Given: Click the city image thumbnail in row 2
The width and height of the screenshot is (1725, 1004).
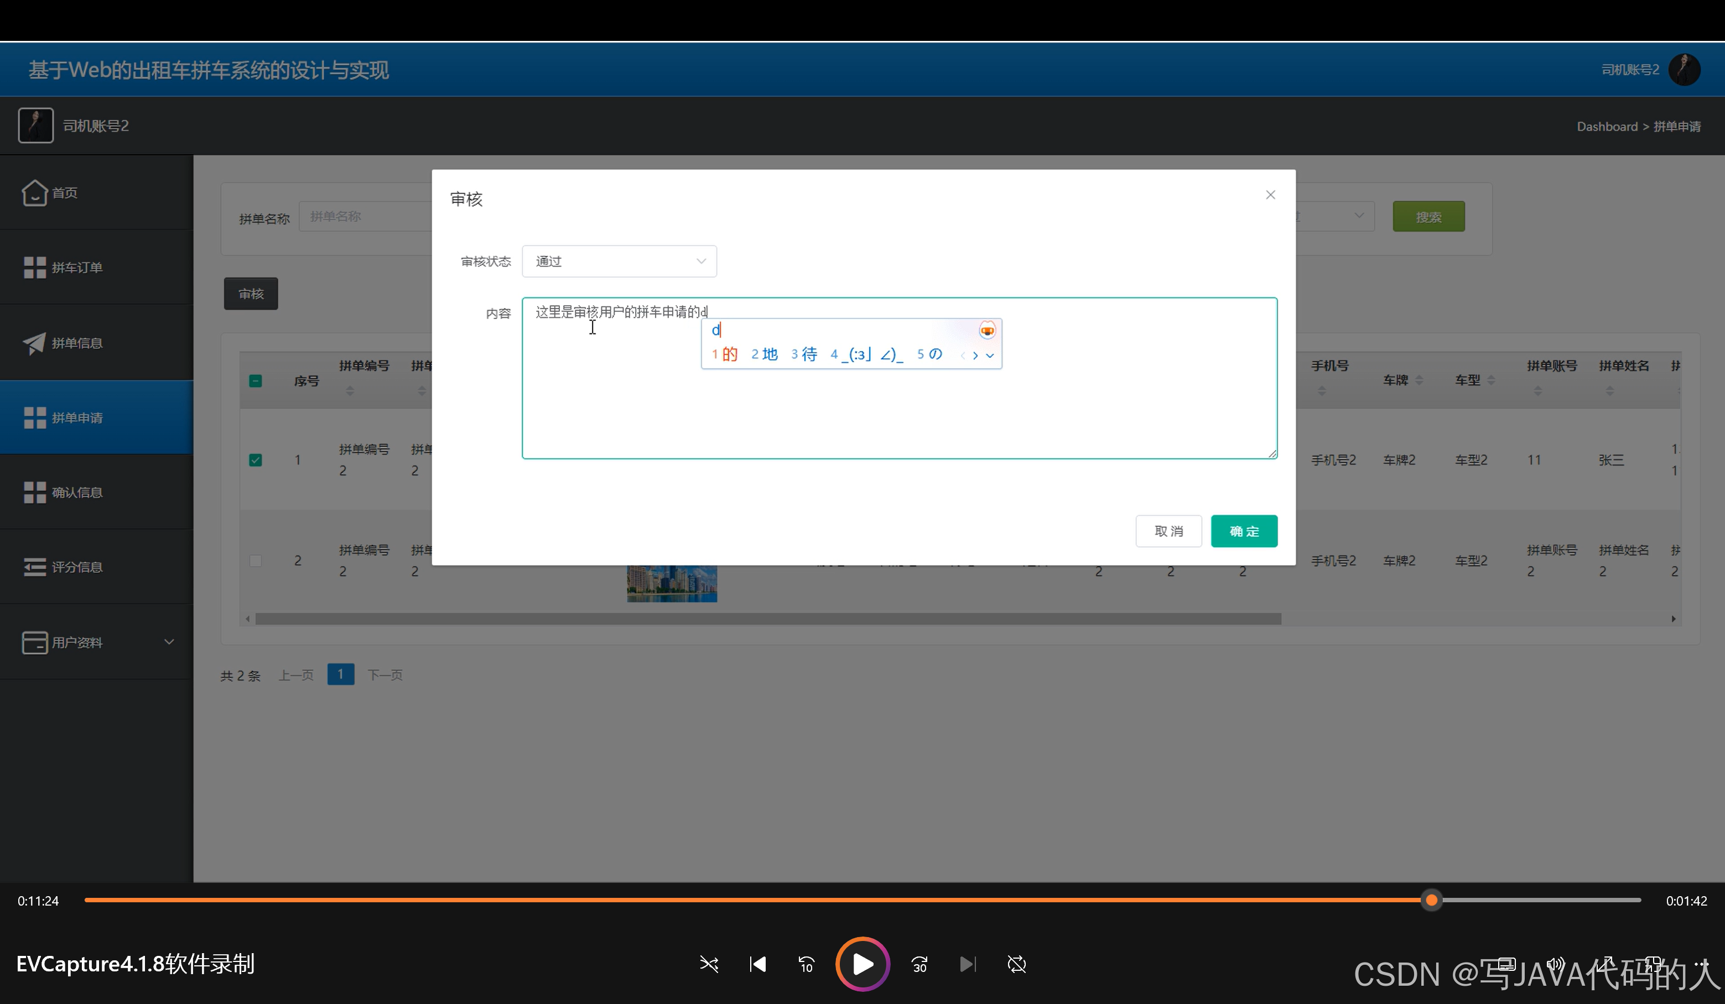Looking at the screenshot, I should tap(672, 583).
